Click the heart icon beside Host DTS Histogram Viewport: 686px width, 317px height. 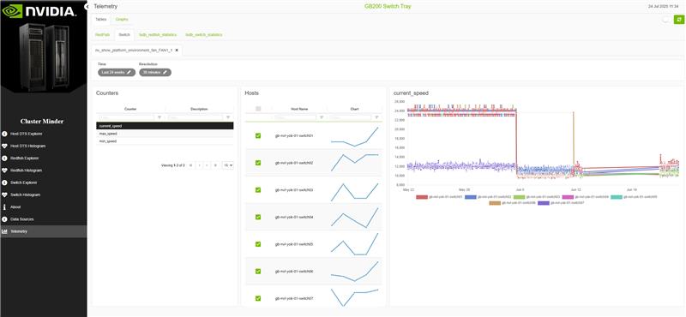(x=4, y=146)
